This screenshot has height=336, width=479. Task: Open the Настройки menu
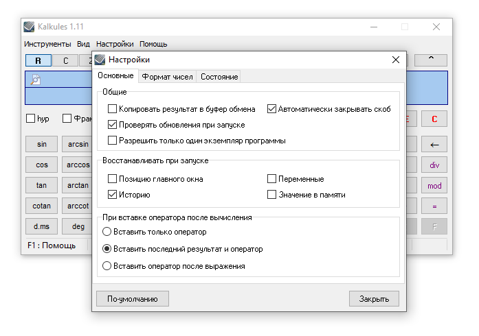tap(115, 44)
